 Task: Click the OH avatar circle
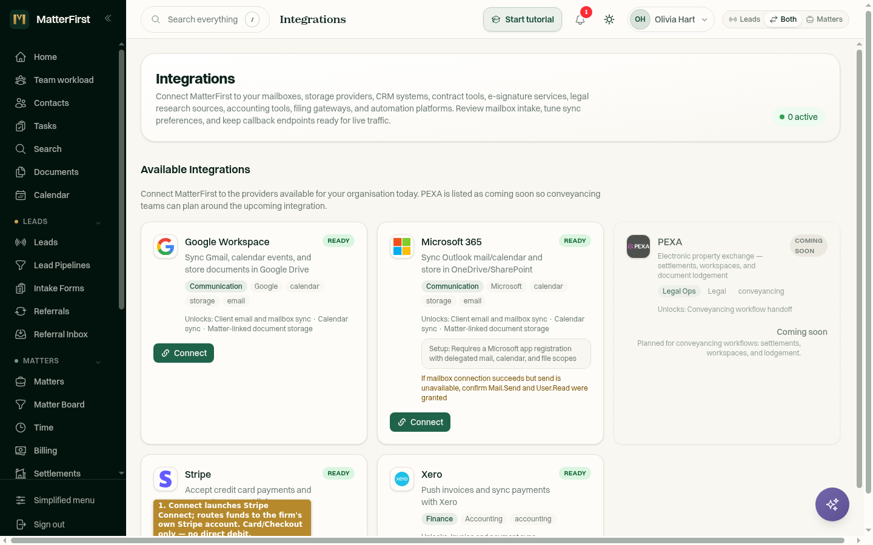pyautogui.click(x=640, y=19)
